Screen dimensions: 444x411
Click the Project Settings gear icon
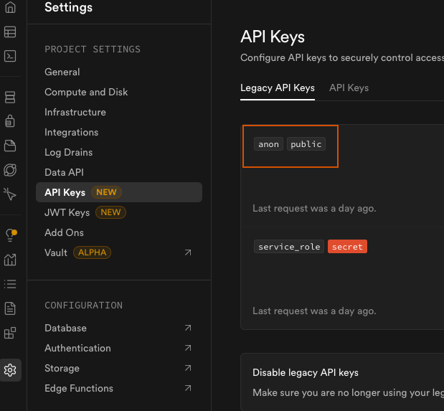10,370
